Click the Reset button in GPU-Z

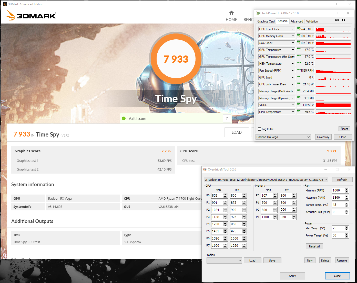click(x=344, y=129)
